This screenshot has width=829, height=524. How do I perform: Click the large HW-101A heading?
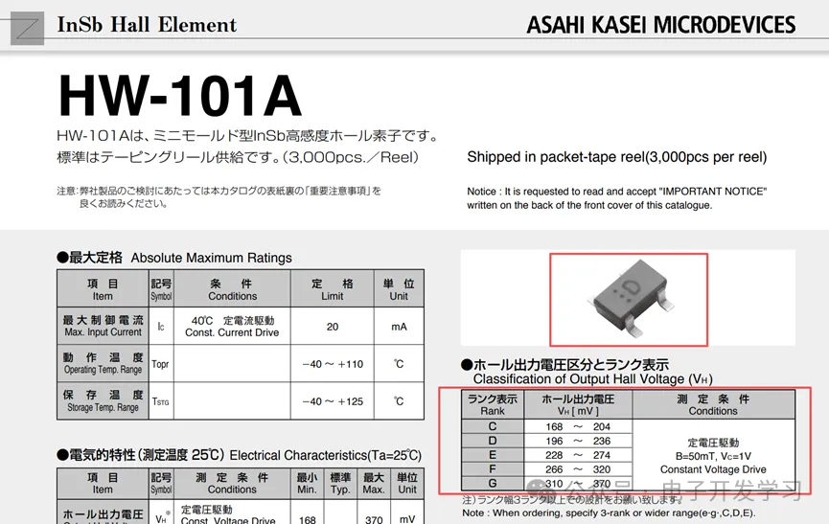(179, 95)
